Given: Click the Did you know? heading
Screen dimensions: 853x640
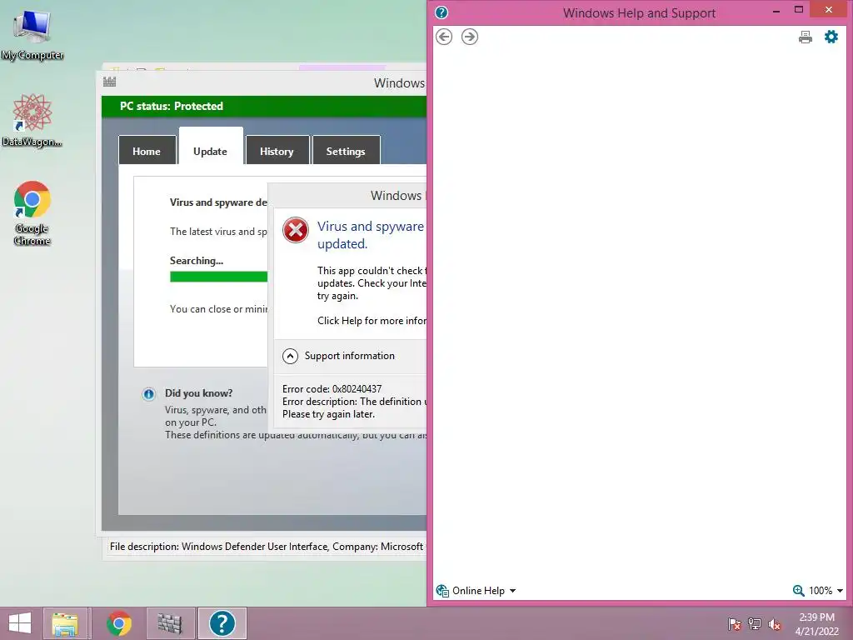Looking at the screenshot, I should 198,393.
